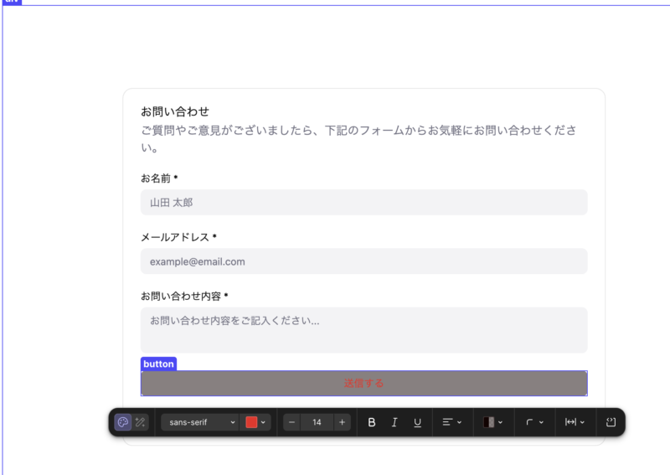Open the width sizing options
670x475 pixels.
pos(575,422)
